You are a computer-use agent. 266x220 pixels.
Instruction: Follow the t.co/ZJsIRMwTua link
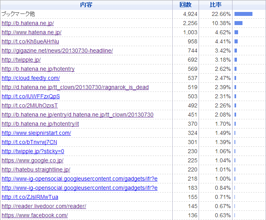[x=30, y=197]
